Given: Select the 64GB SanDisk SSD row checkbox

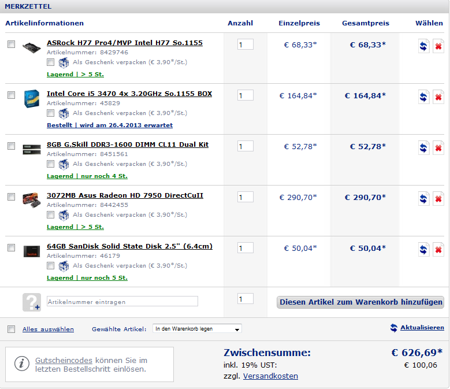Looking at the screenshot, I should click(x=11, y=247).
